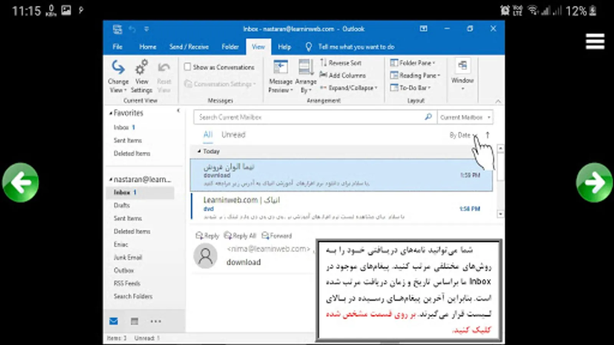The width and height of the screenshot is (614, 345).
Task: Switch to Mail using the envelope icon
Action: point(114,321)
